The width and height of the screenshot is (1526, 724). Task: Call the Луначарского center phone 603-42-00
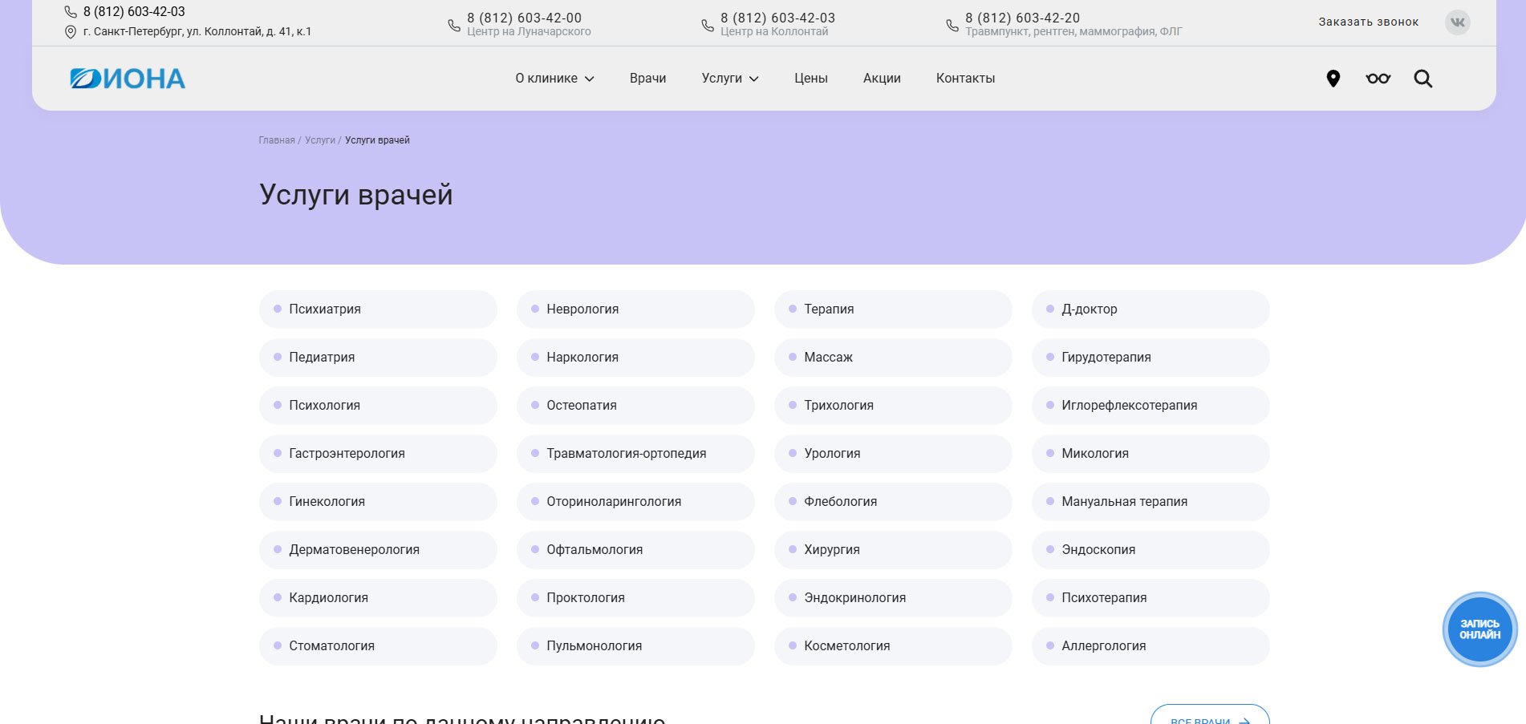pyautogui.click(x=524, y=18)
